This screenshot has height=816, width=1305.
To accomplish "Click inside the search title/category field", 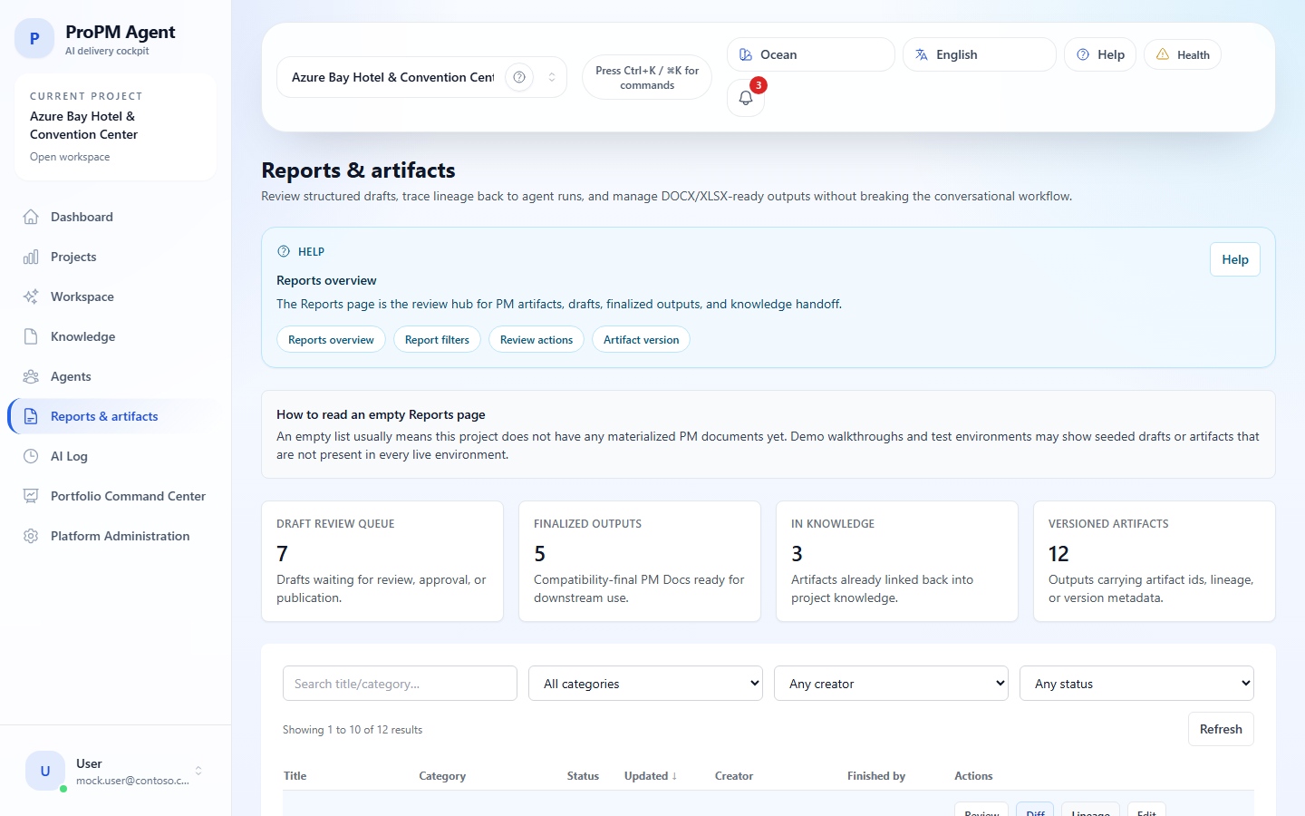I will 399,683.
